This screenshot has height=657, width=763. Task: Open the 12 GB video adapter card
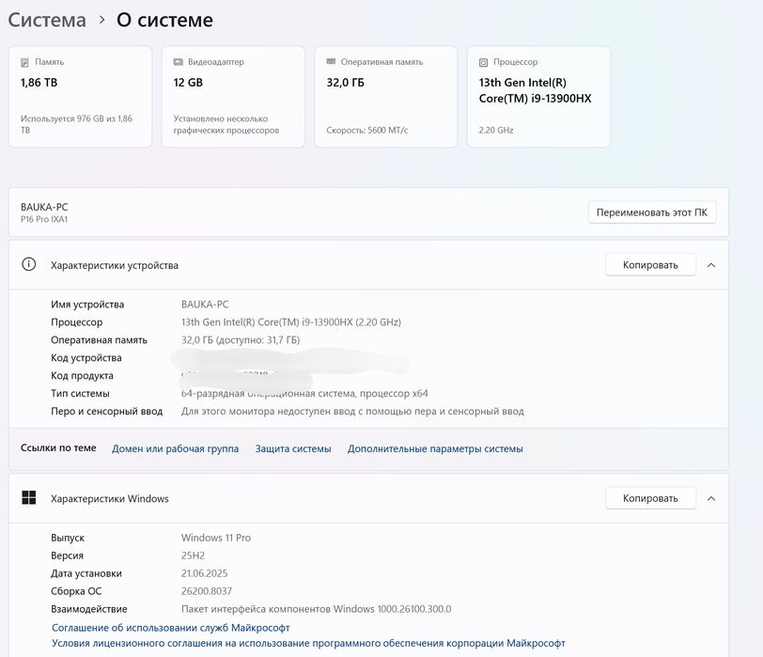point(232,98)
